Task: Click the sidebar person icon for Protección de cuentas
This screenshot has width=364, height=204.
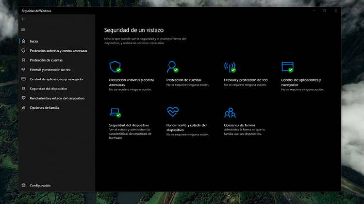Action: tap(23, 60)
